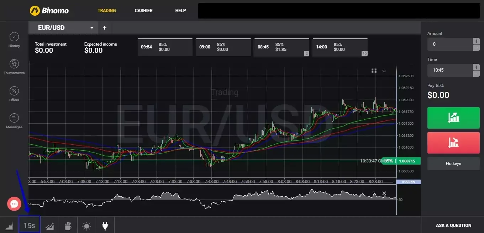Add a new asset tab
This screenshot has height=233, width=484.
click(x=105, y=28)
